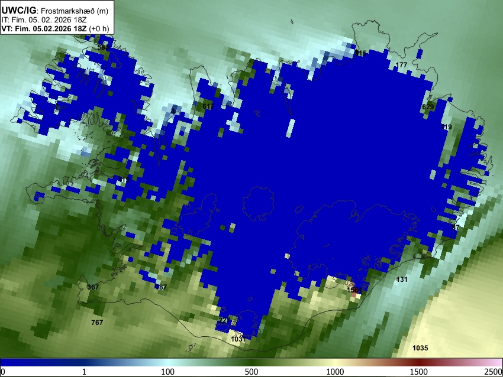
Task: Click the legend label '1000'
Action: click(x=335, y=372)
